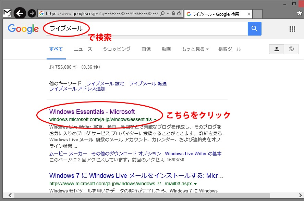
Task: Click the visit note ending 16/03/30
Action: (117, 160)
